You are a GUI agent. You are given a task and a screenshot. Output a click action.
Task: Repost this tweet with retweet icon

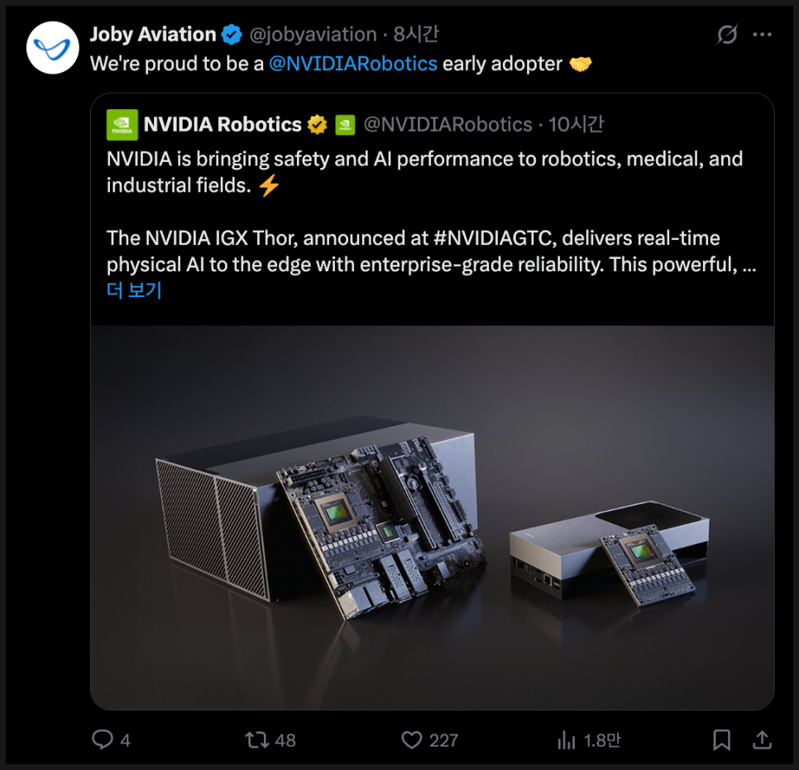coord(258,739)
